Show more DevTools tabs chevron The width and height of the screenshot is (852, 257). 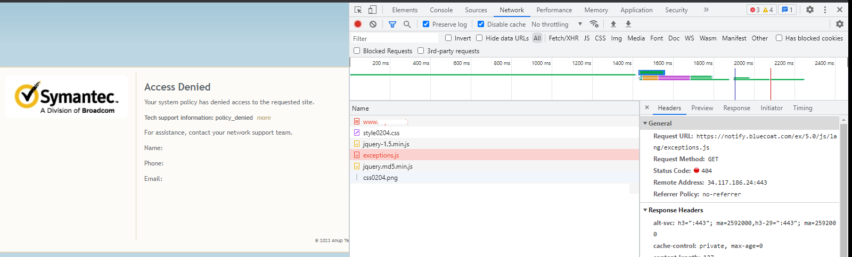tap(706, 10)
